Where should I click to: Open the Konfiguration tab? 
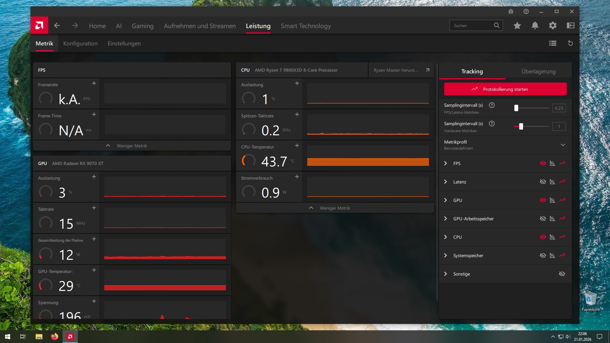(80, 44)
